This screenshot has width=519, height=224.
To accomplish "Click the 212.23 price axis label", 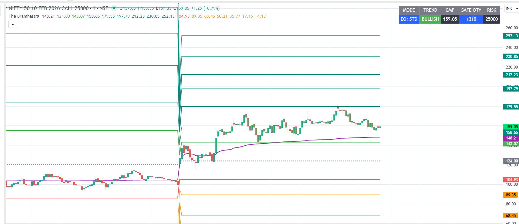I will [x=512, y=75].
